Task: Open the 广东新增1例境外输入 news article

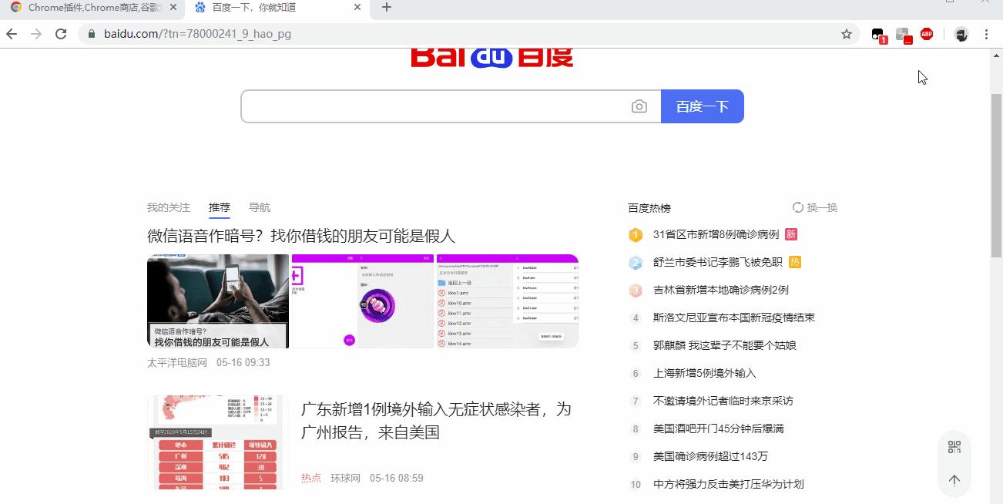Action: [434, 422]
